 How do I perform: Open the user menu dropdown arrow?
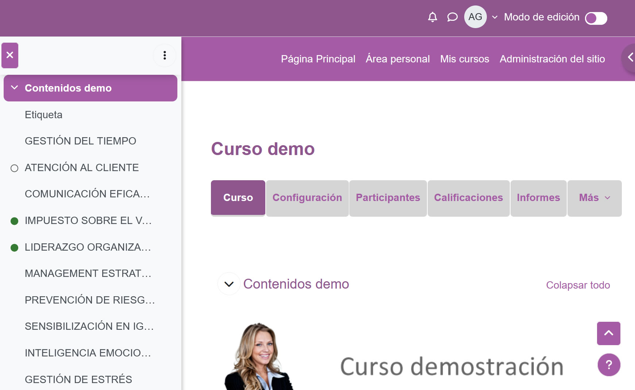click(x=495, y=17)
